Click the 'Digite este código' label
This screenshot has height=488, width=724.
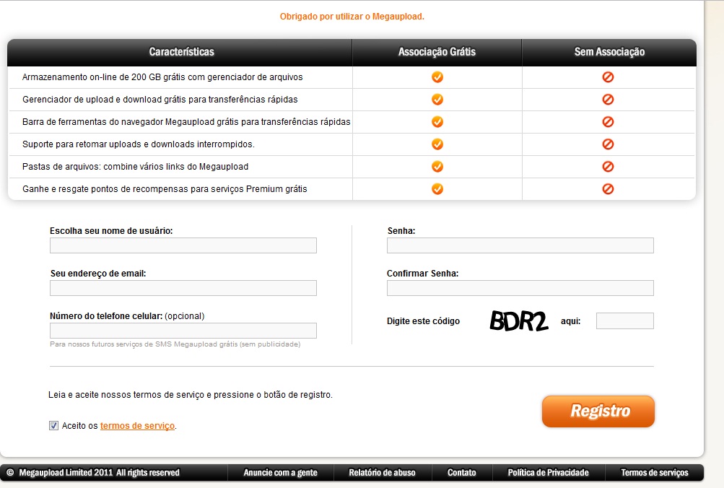pos(424,321)
